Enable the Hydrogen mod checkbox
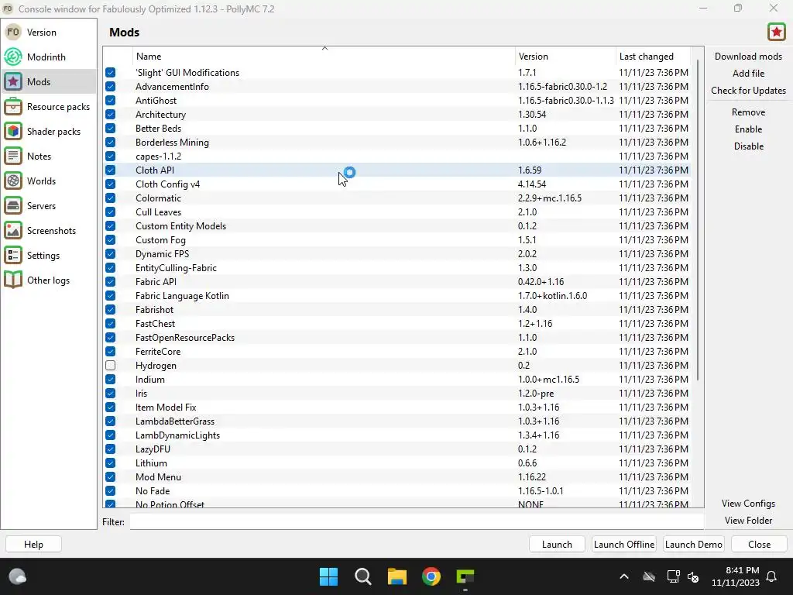Screen dimensions: 793x595 point(110,366)
